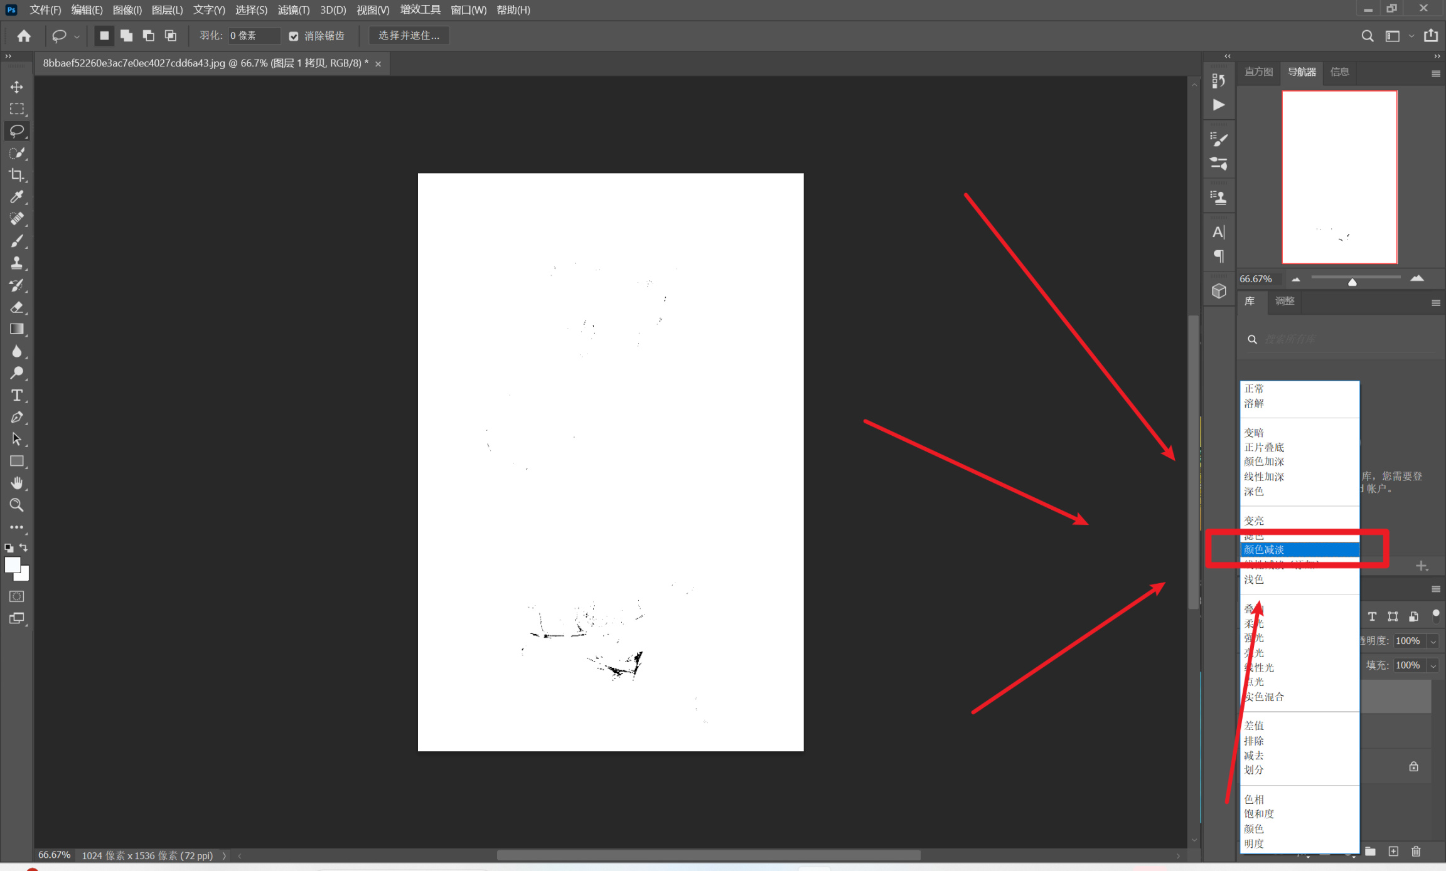
Task: Switch to the 直方图 tab
Action: point(1258,71)
